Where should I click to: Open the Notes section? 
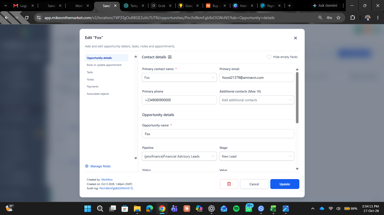[x=90, y=80]
